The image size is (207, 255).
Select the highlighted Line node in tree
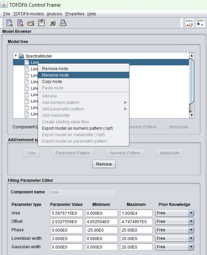(x=101, y=62)
